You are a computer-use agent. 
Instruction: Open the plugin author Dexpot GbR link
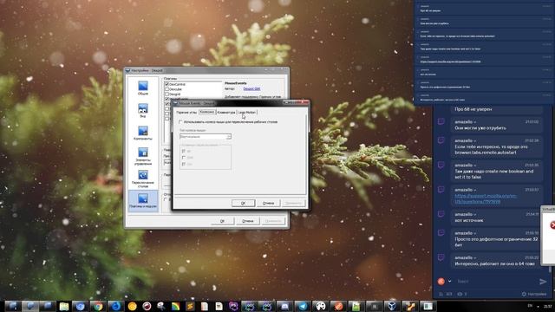coord(251,88)
